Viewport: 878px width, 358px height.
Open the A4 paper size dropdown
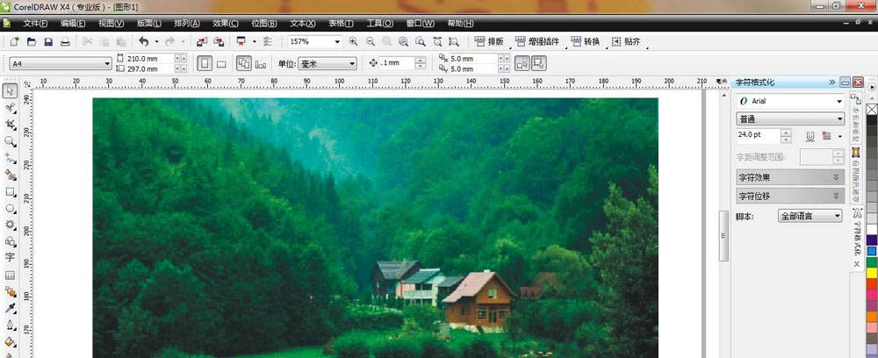point(107,63)
